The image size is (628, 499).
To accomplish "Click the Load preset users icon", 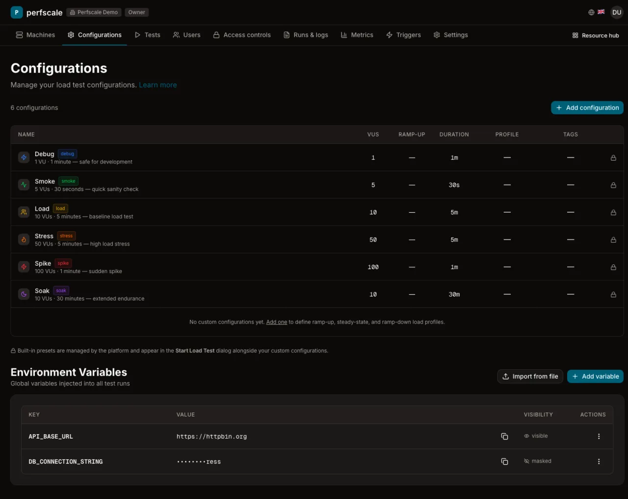I will pos(24,212).
